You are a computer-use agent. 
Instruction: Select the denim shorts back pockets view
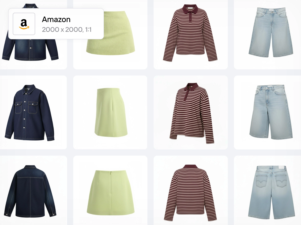[x=267, y=190]
